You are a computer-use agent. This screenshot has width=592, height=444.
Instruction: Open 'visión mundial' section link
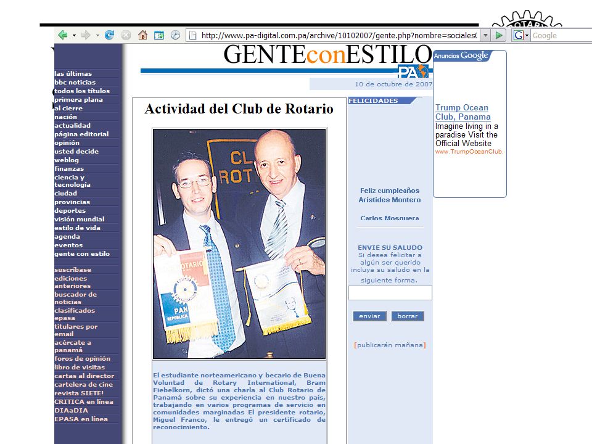pos(80,219)
